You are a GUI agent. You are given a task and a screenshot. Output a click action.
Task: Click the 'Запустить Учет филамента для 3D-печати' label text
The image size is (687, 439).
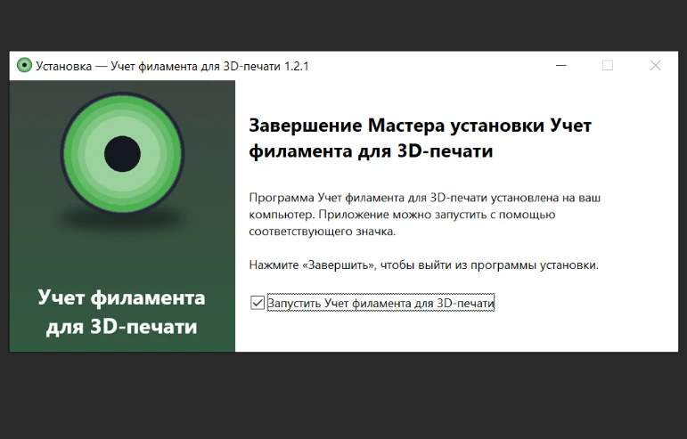380,303
